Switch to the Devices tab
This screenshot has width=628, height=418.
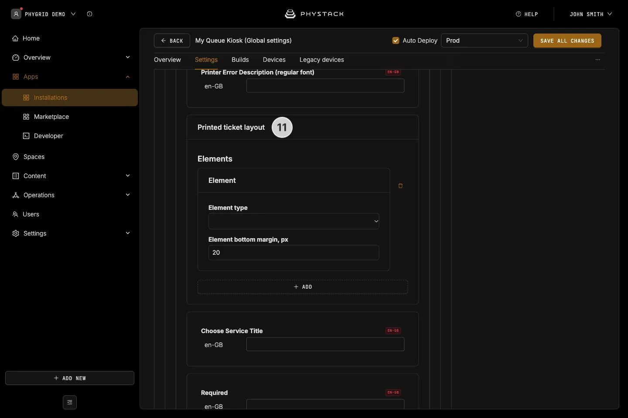coord(274,60)
